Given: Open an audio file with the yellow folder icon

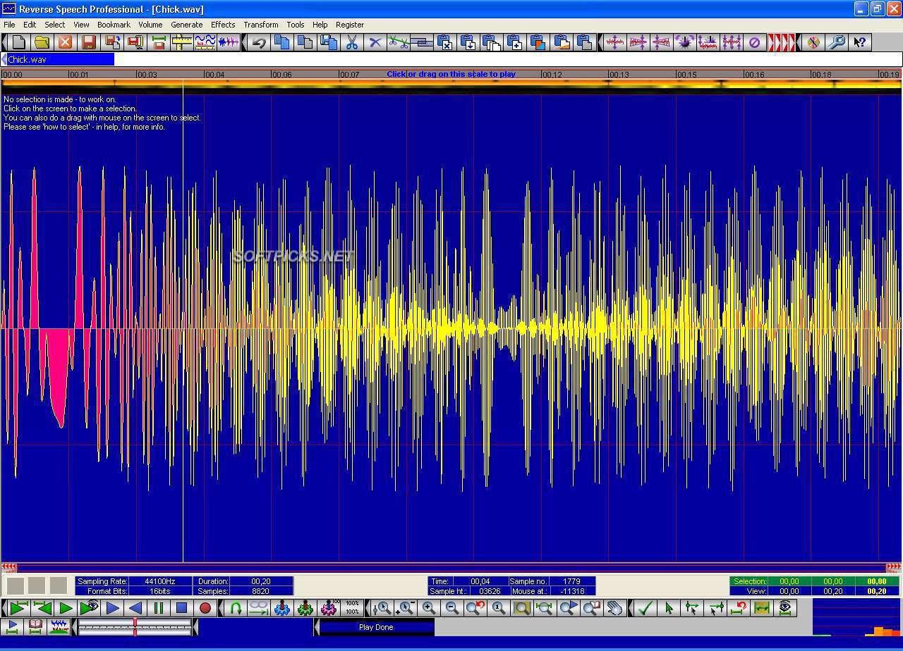Looking at the screenshot, I should click(x=42, y=42).
